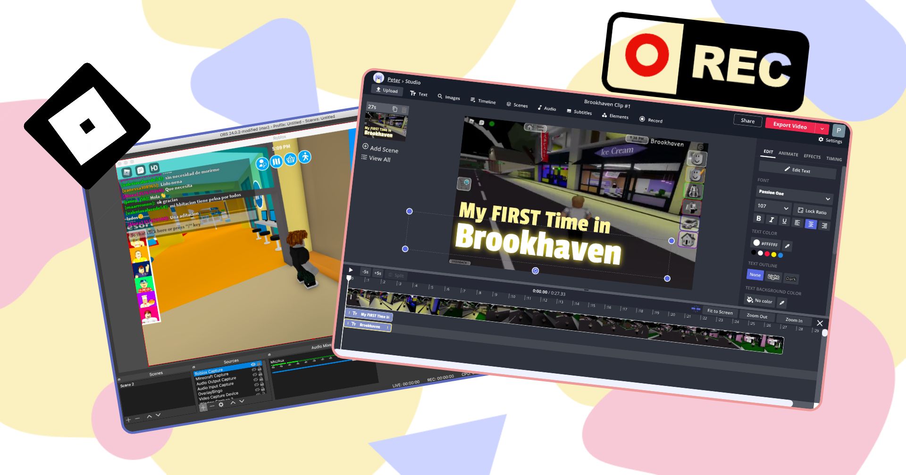Close the timeline with the X
Image resolution: width=906 pixels, height=475 pixels.
(820, 323)
